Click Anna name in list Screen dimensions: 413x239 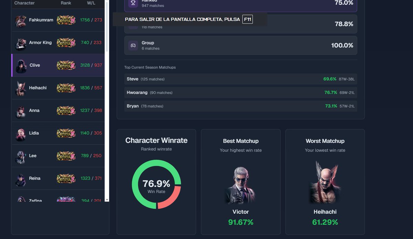click(34, 111)
